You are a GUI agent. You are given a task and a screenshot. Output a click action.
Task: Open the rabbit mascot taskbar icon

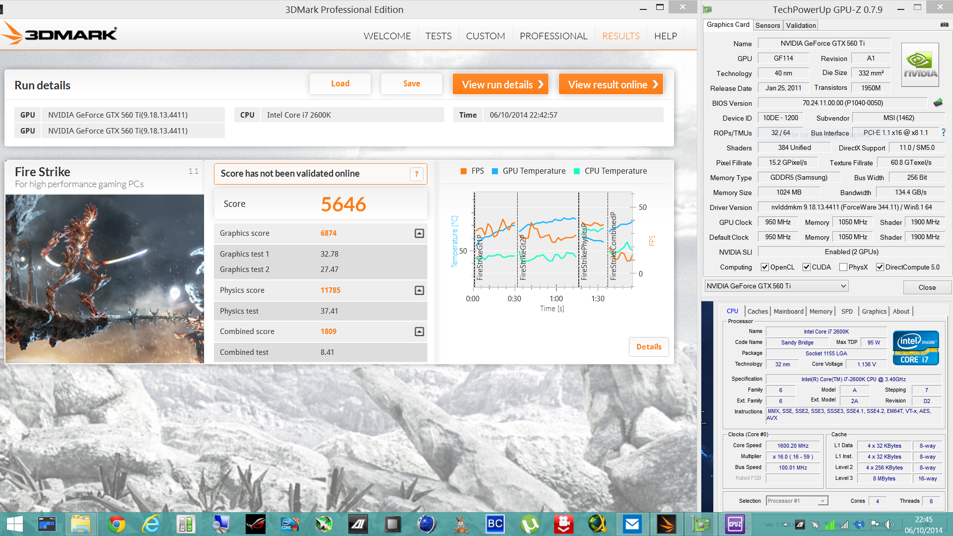click(x=461, y=524)
